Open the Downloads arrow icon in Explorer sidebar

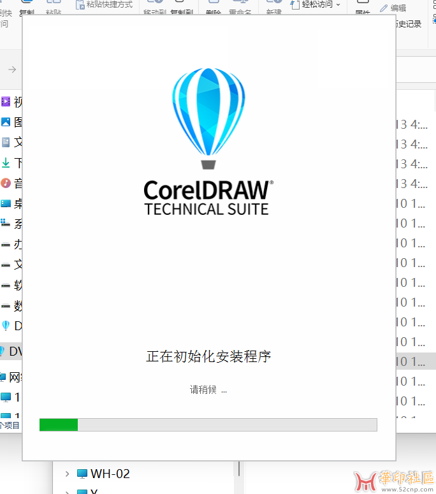pos(6,163)
